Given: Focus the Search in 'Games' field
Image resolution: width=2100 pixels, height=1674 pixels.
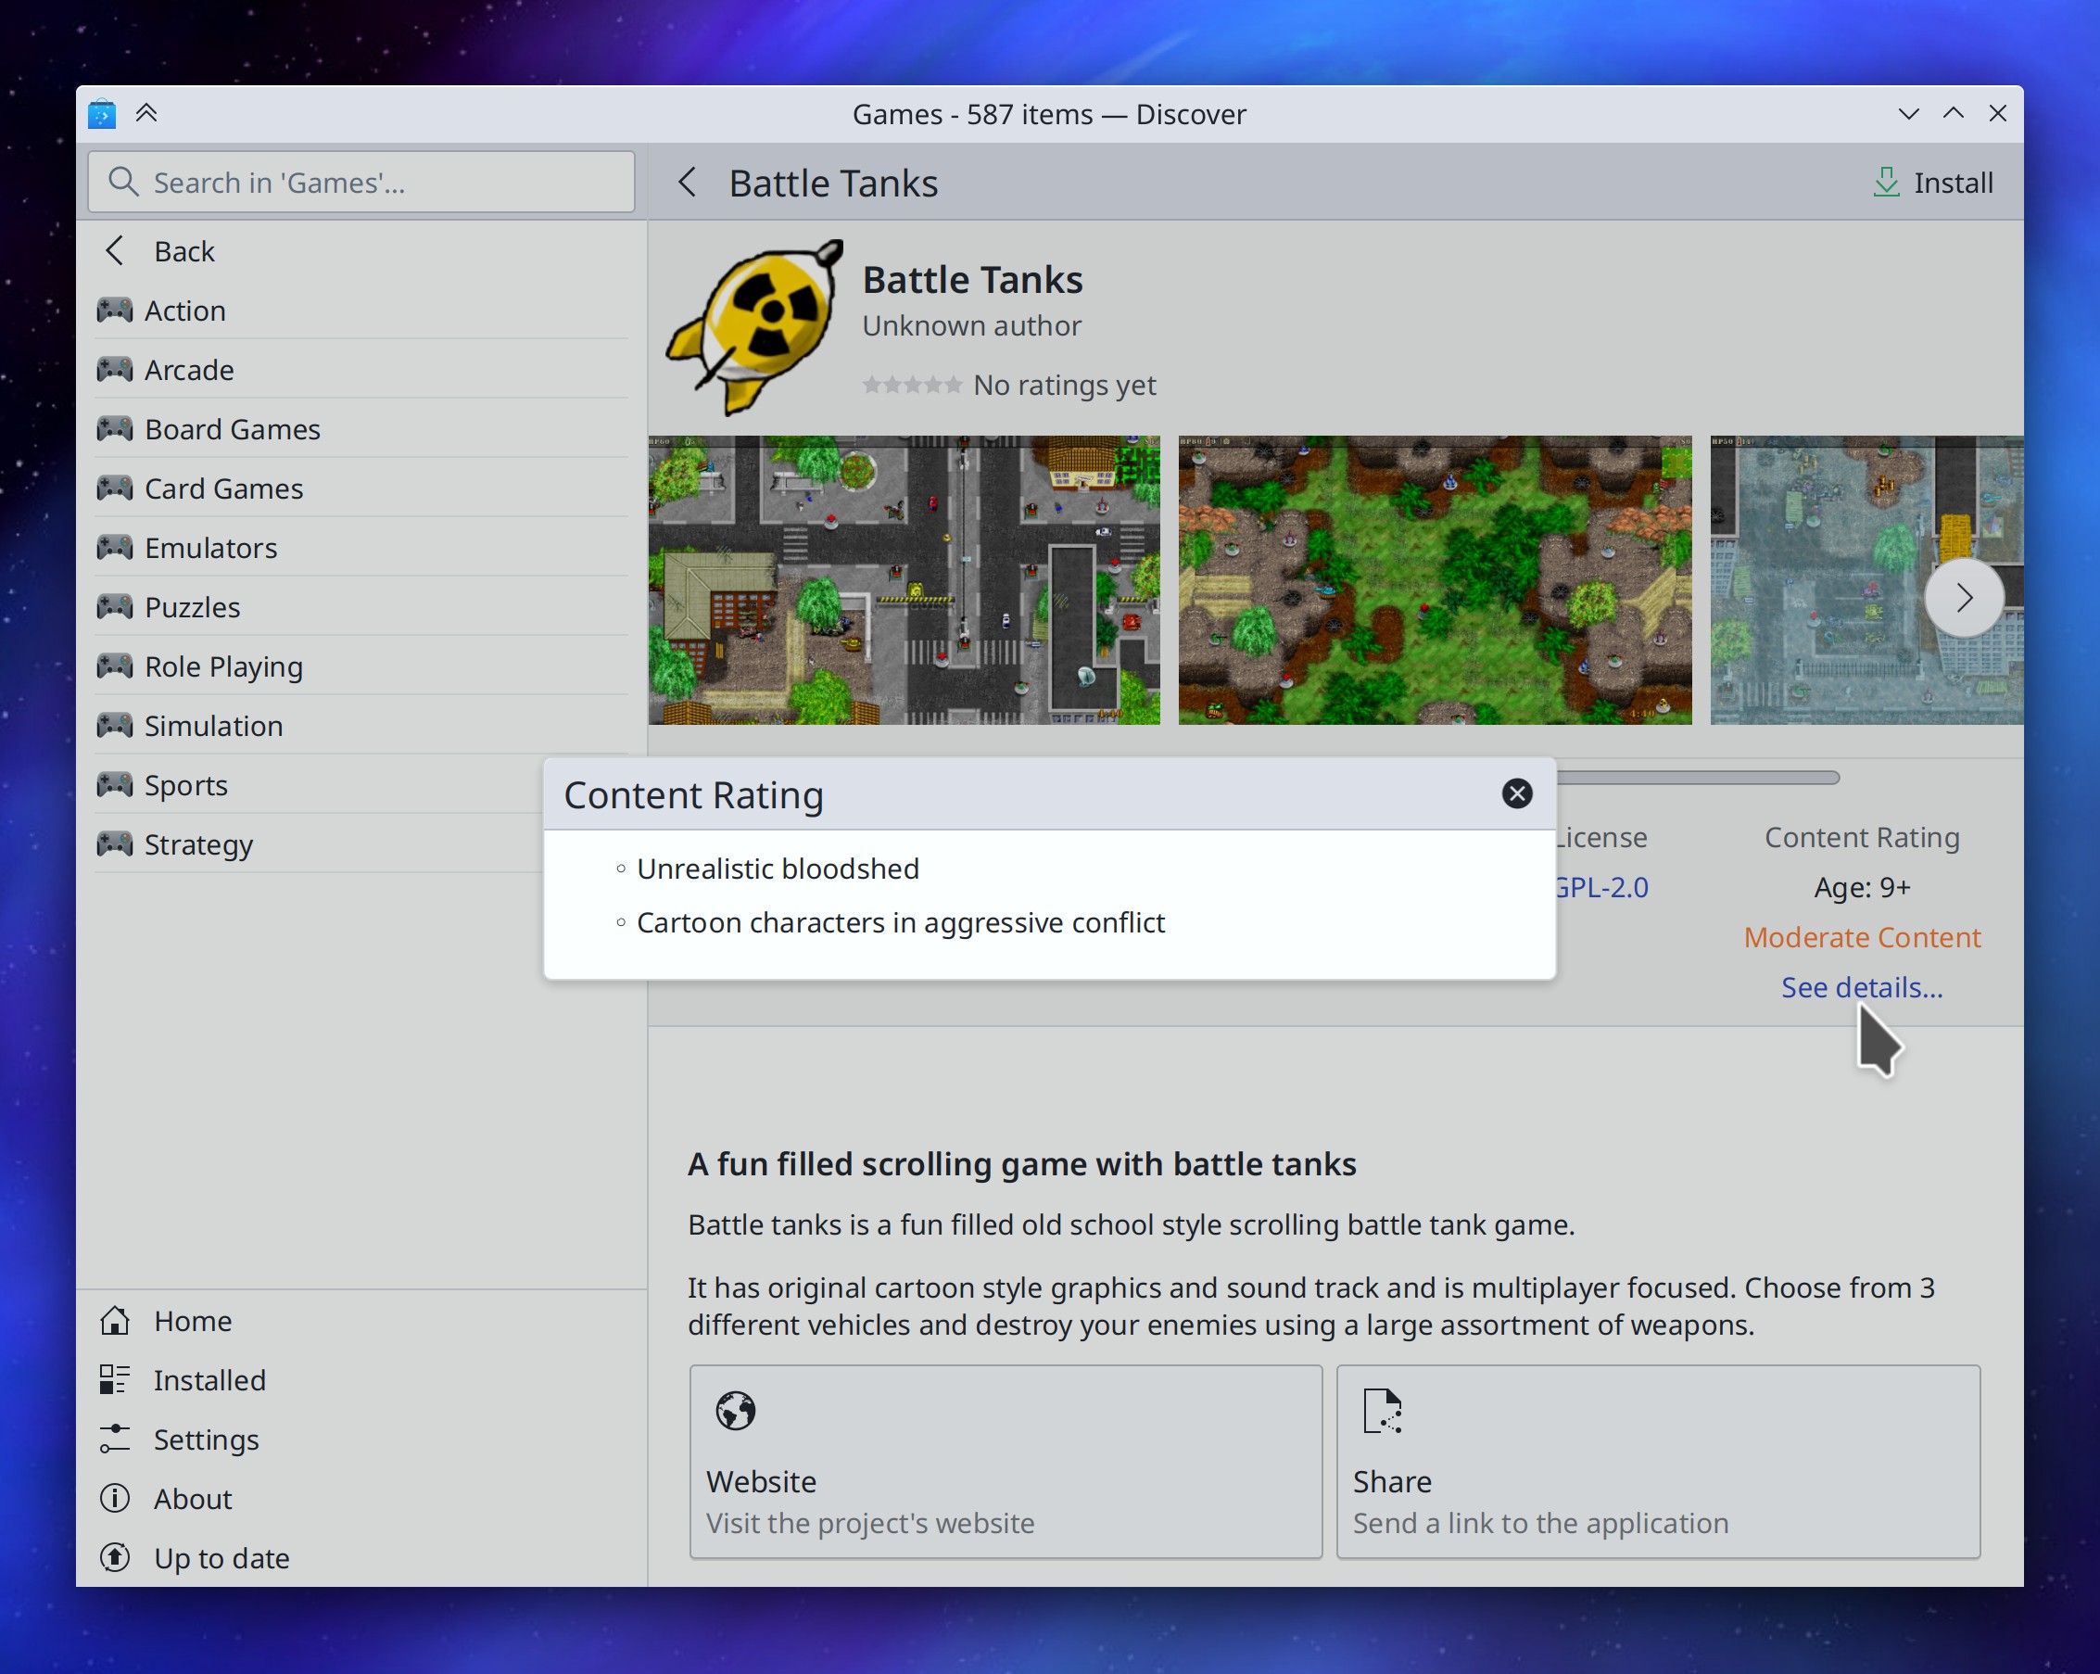Looking at the screenshot, I should (361, 183).
